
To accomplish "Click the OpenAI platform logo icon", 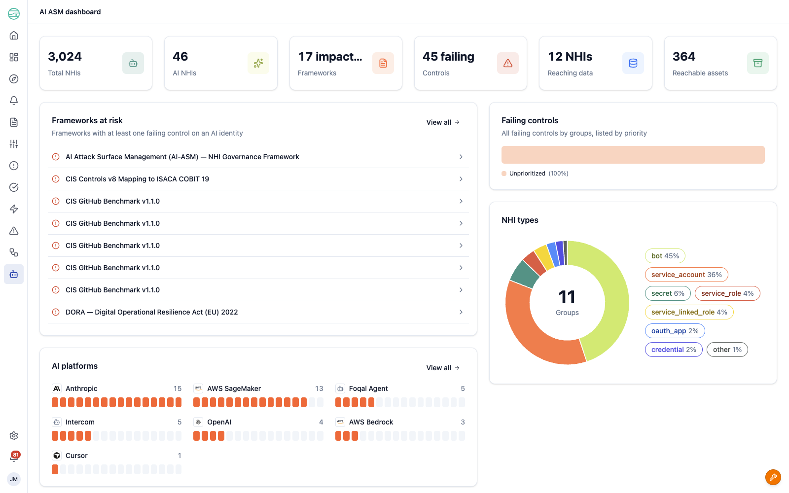I will coord(198,422).
